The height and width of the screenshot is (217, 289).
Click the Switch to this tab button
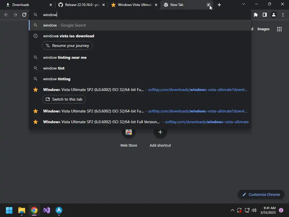[x=64, y=99]
